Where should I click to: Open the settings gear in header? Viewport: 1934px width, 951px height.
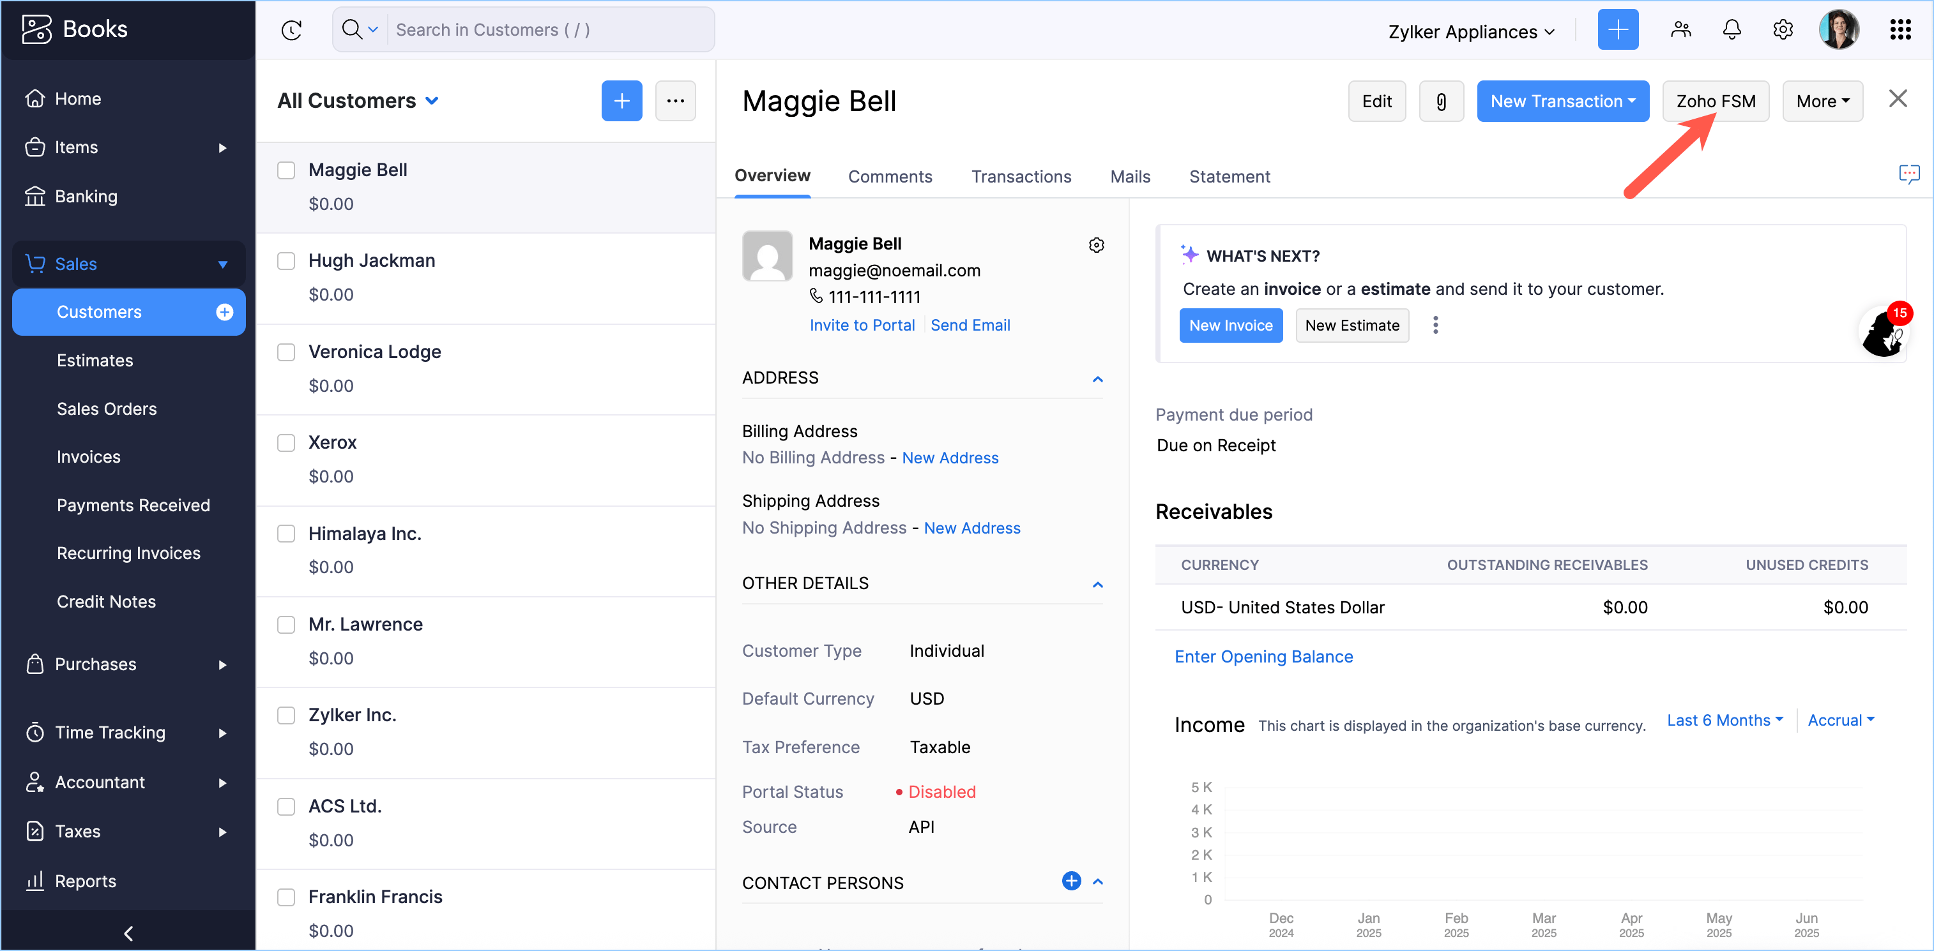click(1783, 30)
